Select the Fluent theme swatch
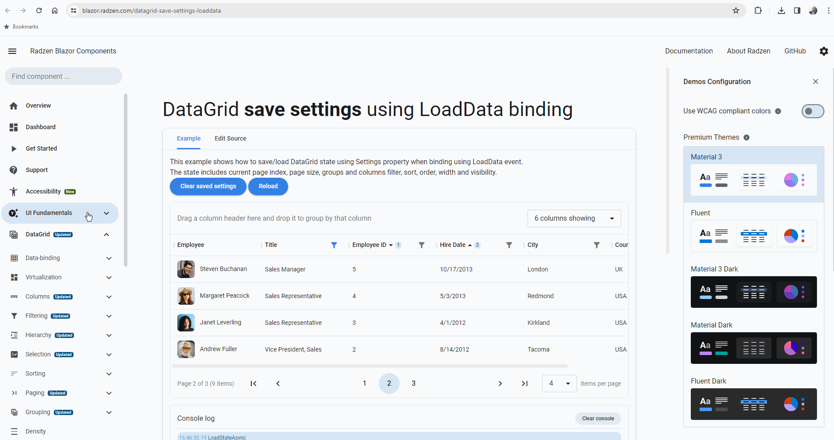834x440 pixels. click(753, 236)
